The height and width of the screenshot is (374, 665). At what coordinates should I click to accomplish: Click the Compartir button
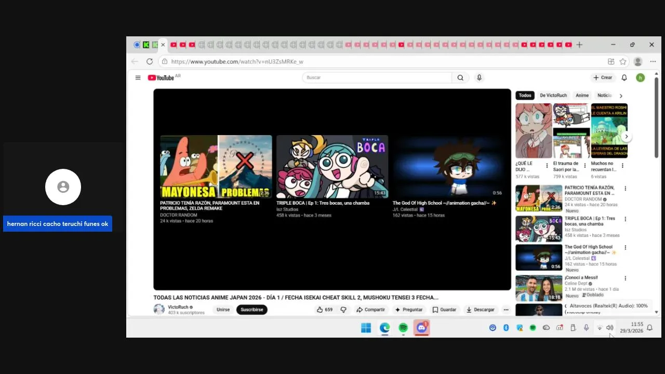(370, 310)
